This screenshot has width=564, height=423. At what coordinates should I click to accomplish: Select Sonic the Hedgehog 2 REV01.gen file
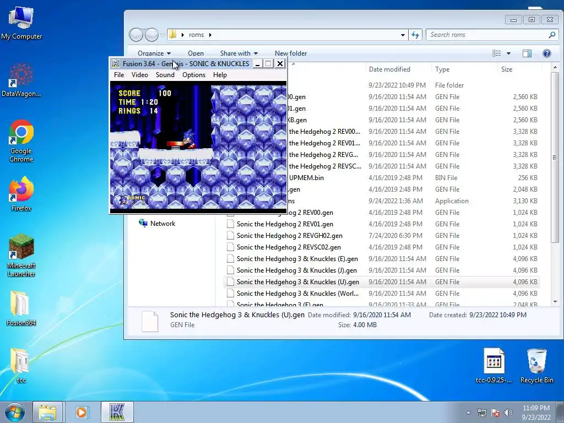382,224
